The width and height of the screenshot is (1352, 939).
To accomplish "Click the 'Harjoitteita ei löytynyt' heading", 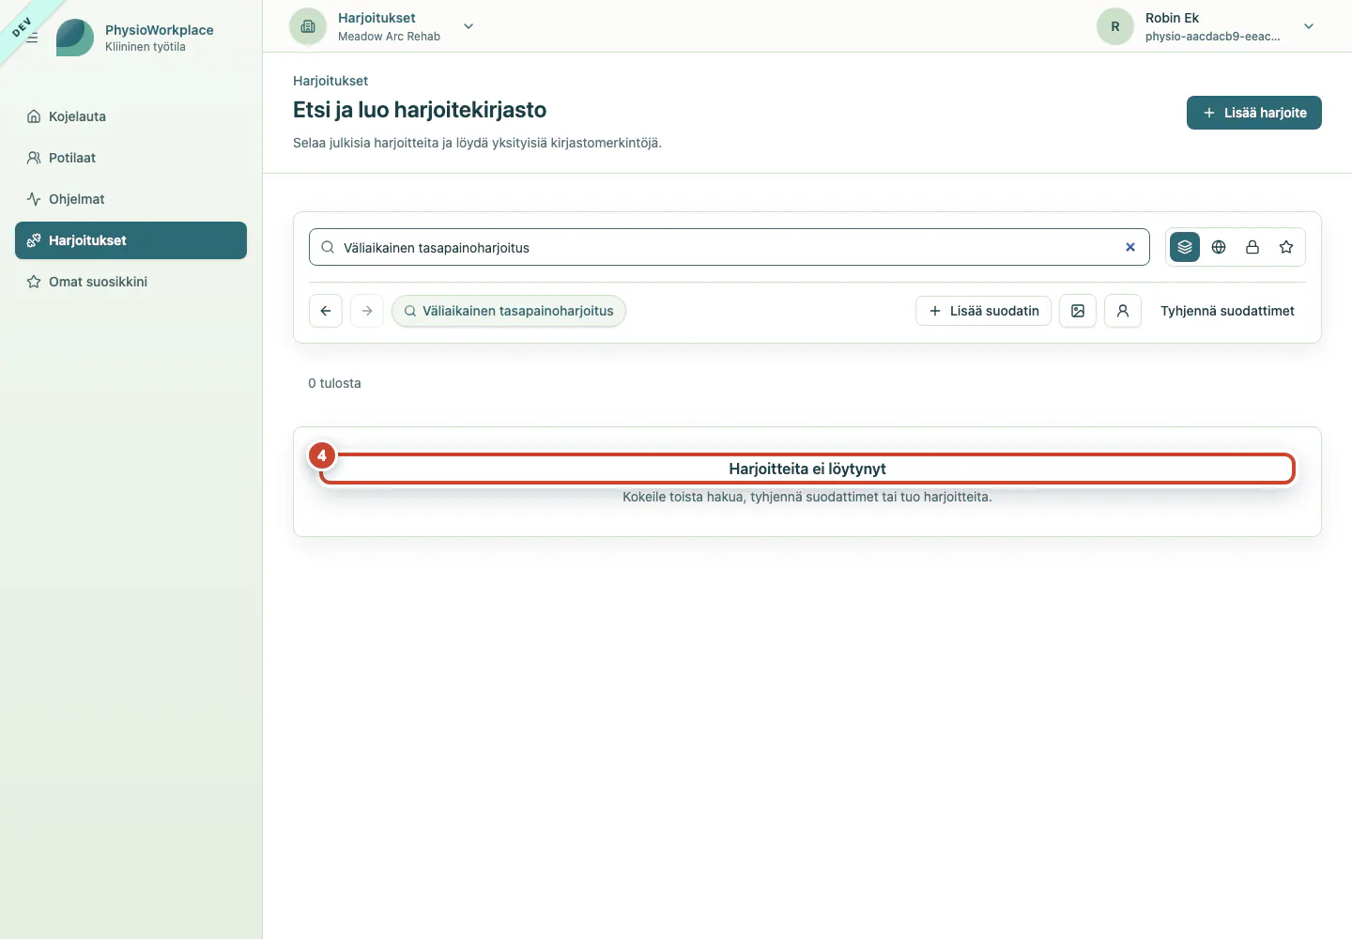I will pos(807,469).
